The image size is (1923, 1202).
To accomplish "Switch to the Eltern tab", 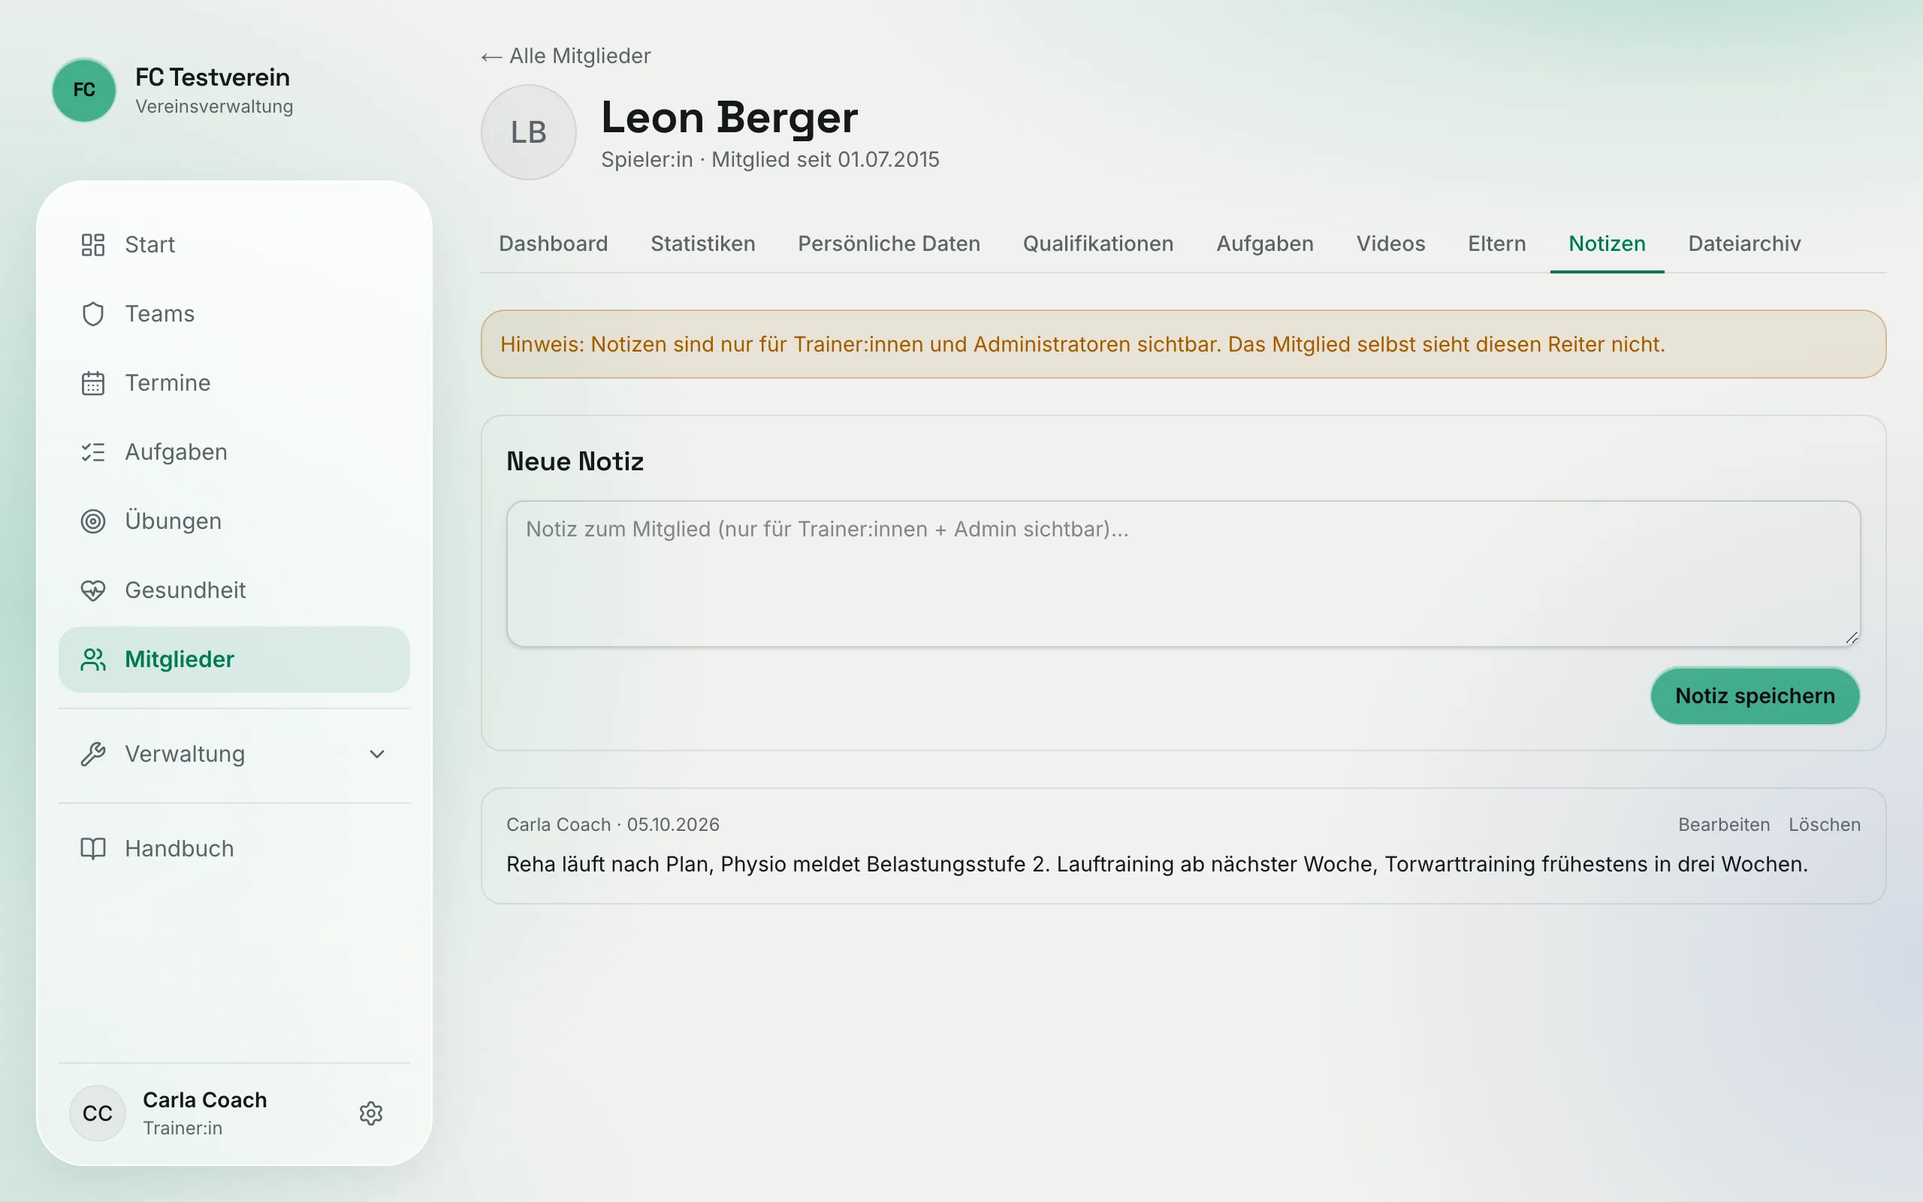I will 1497,243.
